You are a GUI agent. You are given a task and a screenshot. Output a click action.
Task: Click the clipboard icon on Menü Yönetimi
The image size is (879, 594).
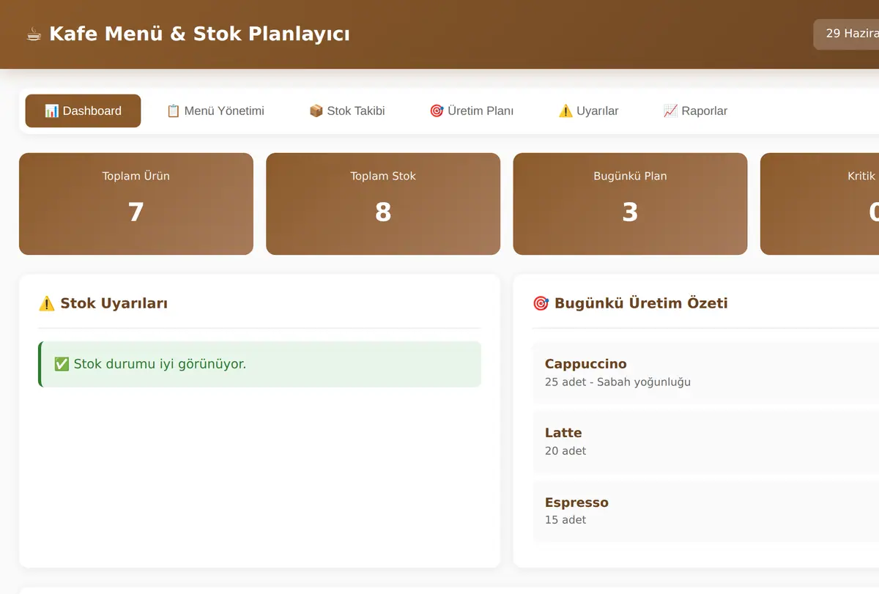(x=173, y=111)
